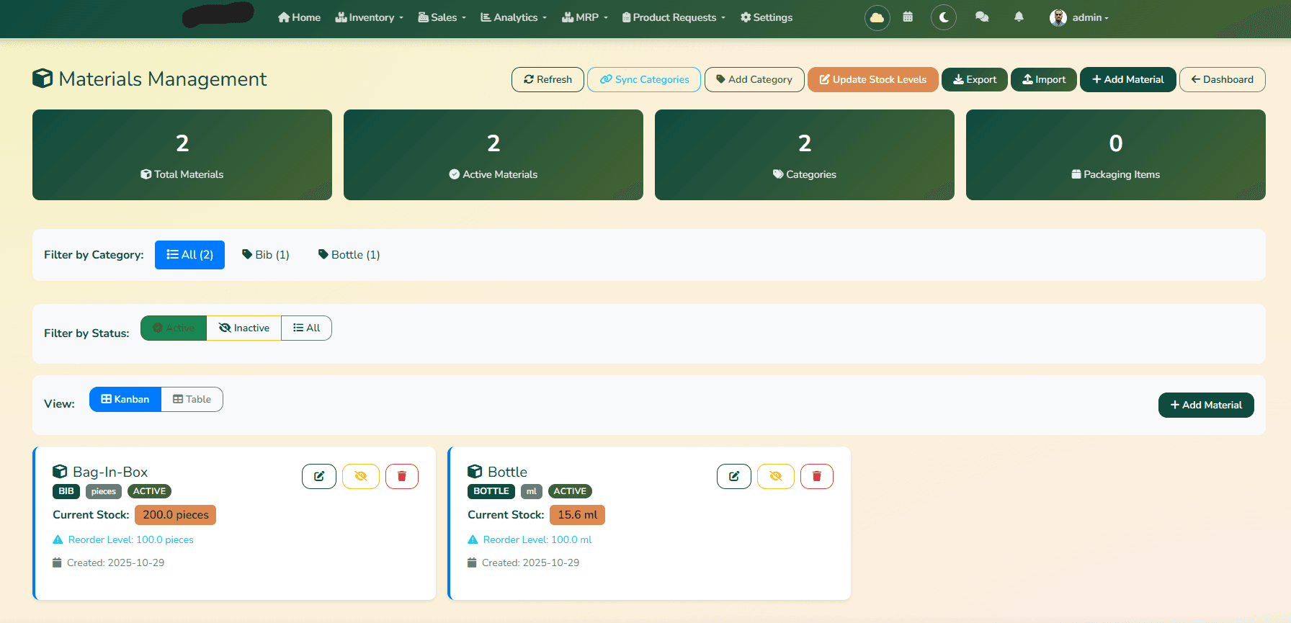The width and height of the screenshot is (1291, 623).
Task: Go to Home in the navbar
Action: 299,17
